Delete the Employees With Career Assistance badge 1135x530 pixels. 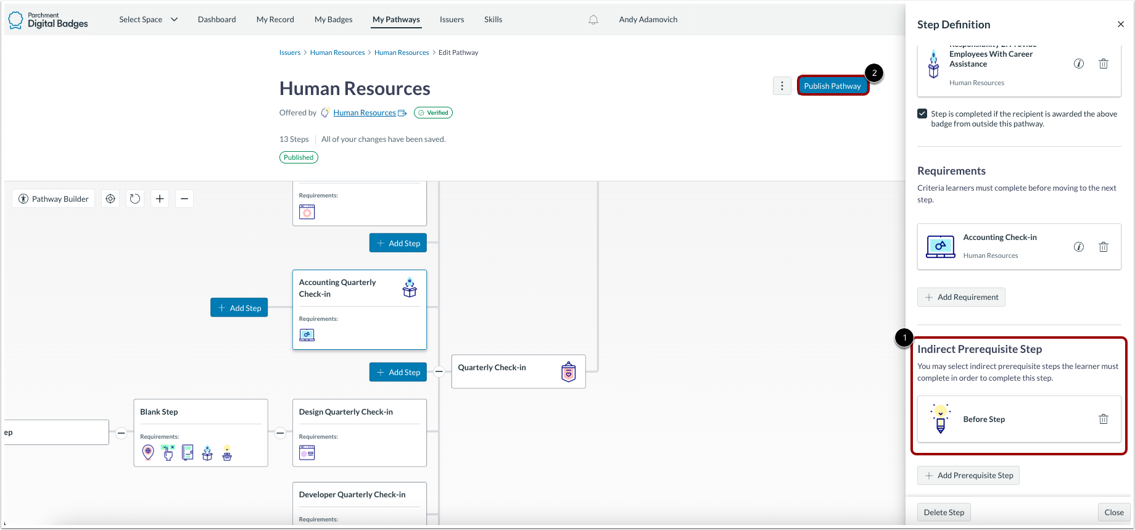tap(1104, 64)
